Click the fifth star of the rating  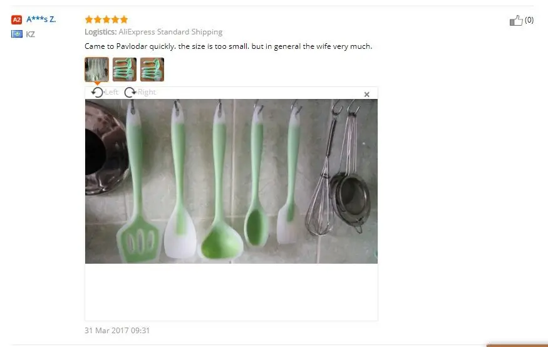[x=124, y=19]
